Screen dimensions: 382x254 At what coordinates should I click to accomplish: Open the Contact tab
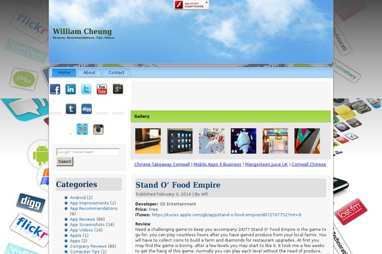coord(117,72)
